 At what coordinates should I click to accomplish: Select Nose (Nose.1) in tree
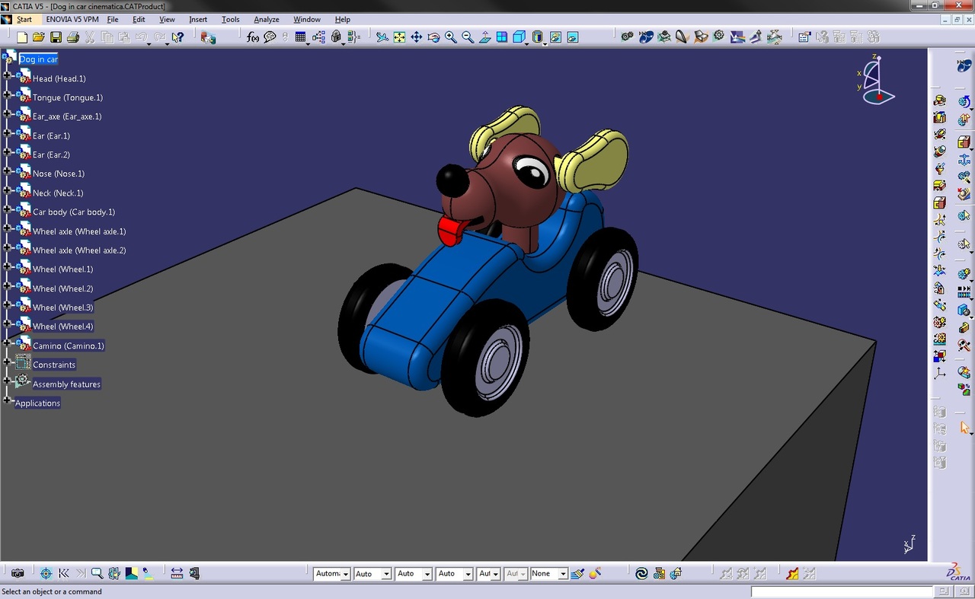59,174
